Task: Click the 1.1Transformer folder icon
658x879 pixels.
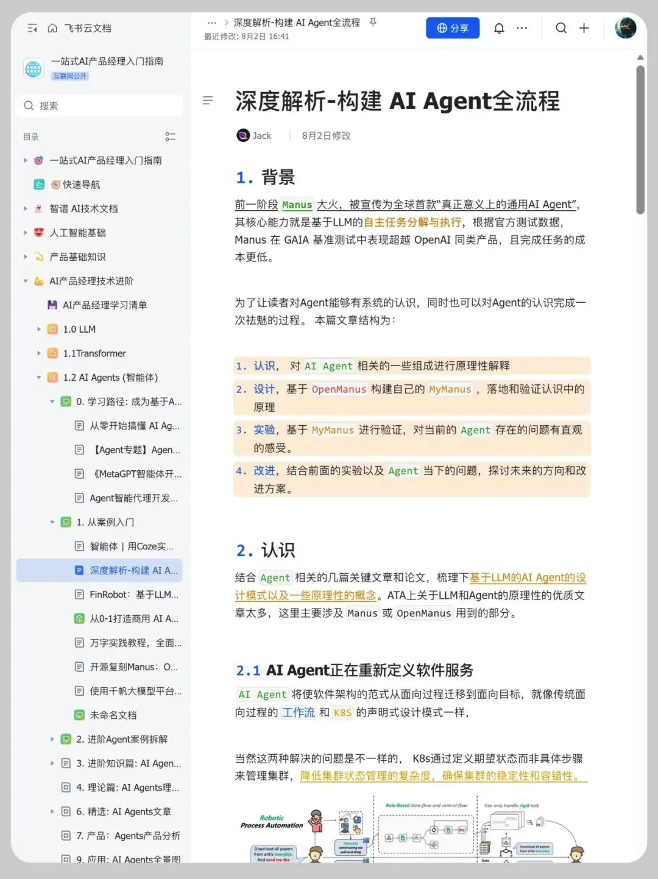Action: tap(53, 353)
